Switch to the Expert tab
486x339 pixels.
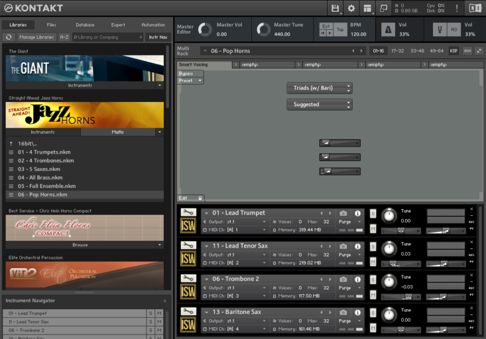(x=118, y=25)
